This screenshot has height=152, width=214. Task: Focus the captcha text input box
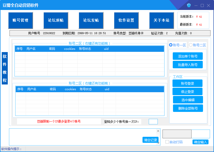coord(200,134)
